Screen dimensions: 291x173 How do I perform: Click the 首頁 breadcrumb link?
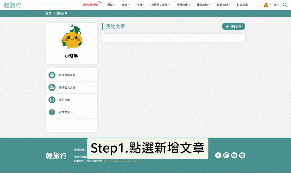(48, 14)
